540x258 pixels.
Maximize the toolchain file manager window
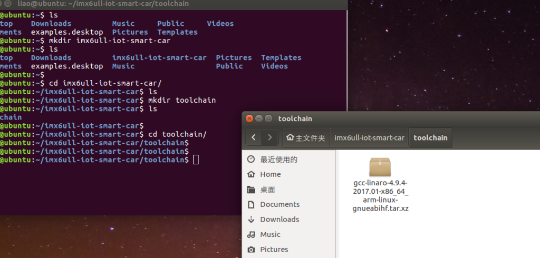point(268,118)
